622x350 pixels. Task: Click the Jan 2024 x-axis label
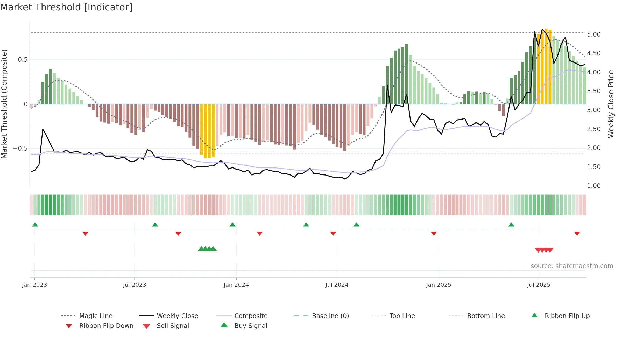(236, 285)
